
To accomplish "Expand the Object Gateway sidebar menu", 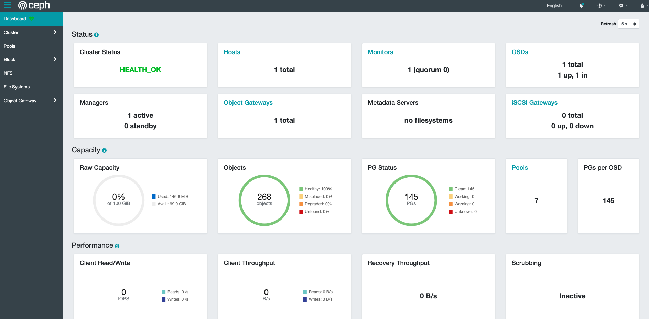I will point(30,101).
